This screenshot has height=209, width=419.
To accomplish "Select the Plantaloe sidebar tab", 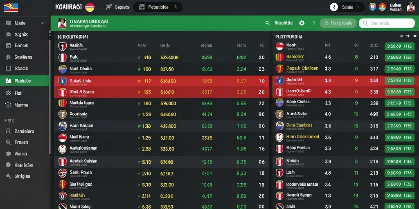I will coord(24,81).
